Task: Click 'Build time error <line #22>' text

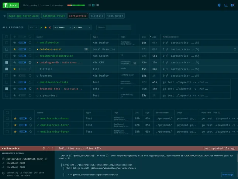Action: 80,148
